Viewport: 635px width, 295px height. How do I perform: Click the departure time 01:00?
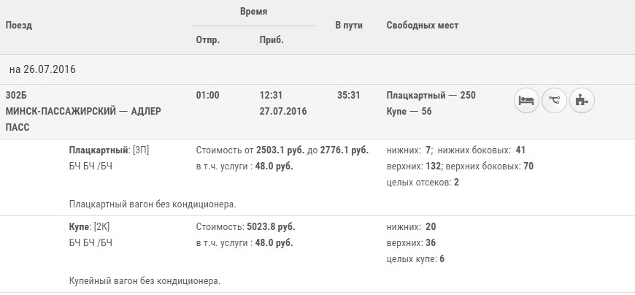207,96
